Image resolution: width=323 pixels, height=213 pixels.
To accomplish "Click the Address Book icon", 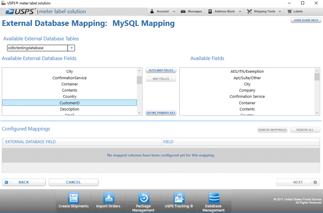I will (x=210, y=11).
